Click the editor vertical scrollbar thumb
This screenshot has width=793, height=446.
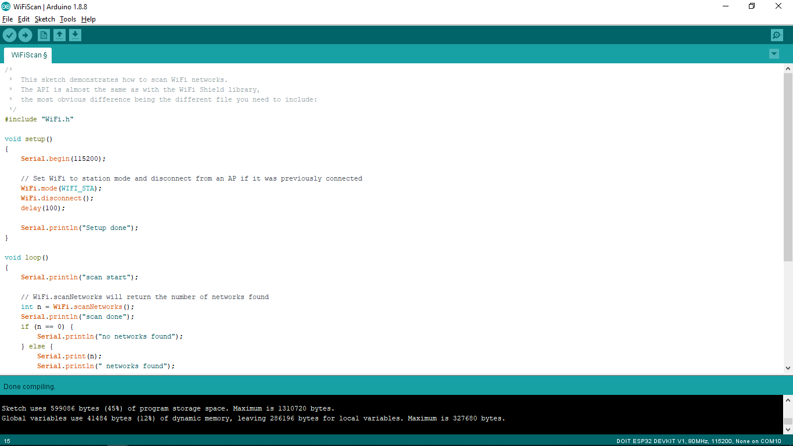[788, 167]
